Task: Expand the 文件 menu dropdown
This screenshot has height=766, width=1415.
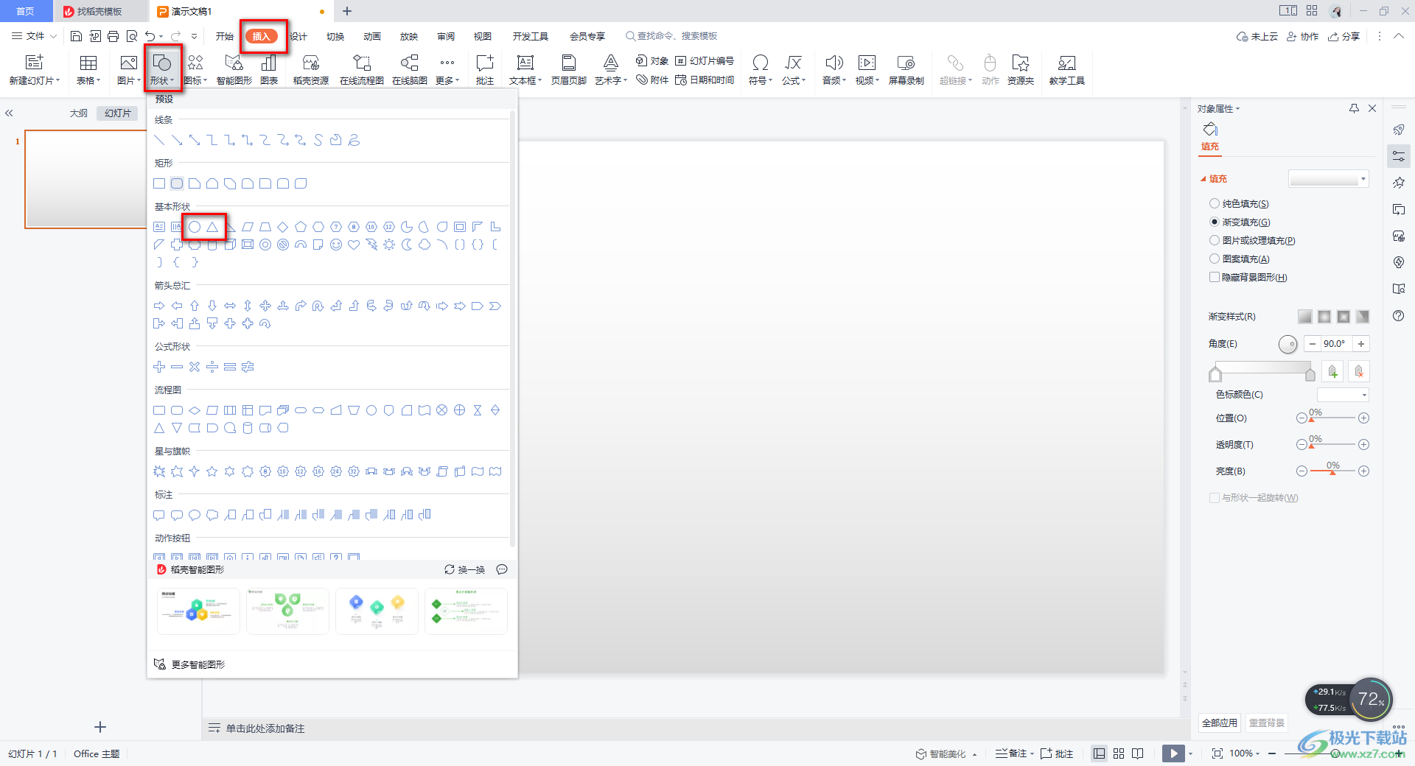Action: (x=34, y=36)
